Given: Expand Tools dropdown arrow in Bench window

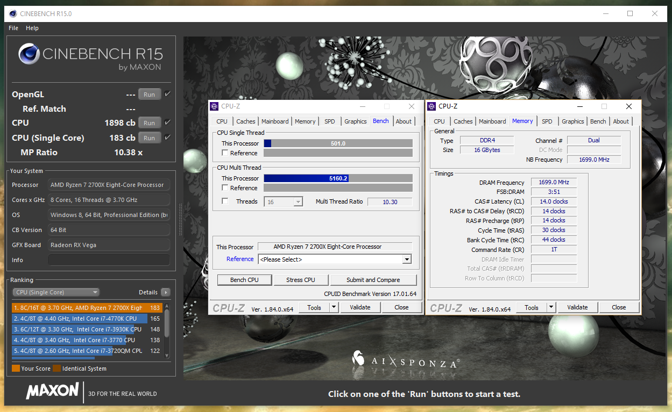Looking at the screenshot, I should (334, 308).
